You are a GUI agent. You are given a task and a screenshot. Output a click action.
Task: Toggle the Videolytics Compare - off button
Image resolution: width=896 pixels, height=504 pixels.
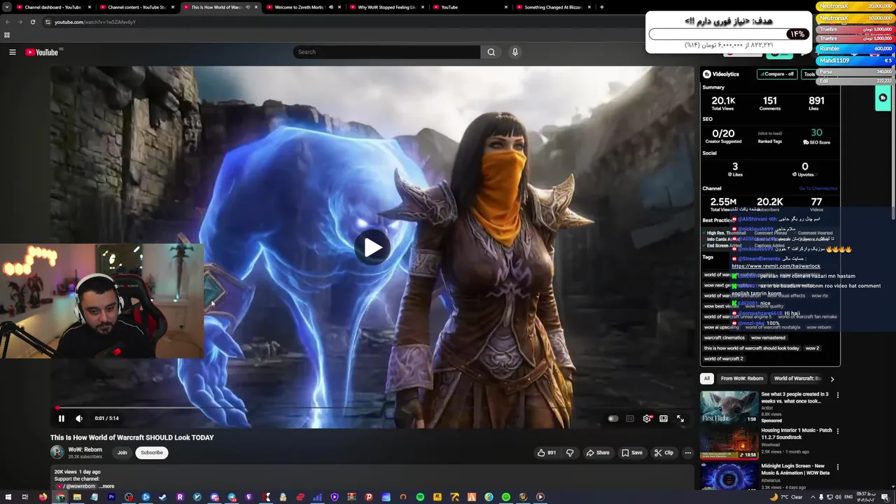tap(778, 74)
